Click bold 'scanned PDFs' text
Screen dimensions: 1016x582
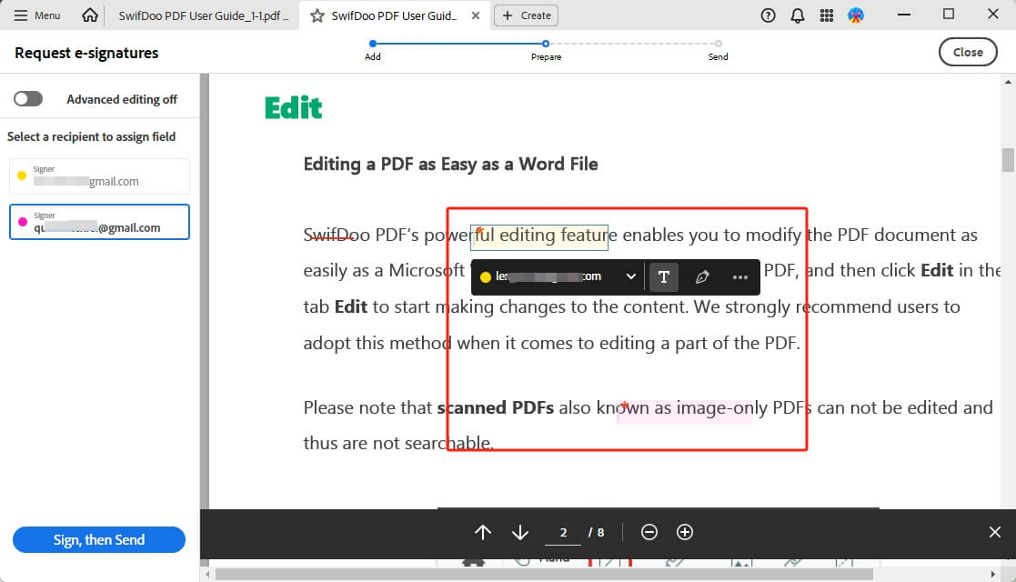(495, 407)
